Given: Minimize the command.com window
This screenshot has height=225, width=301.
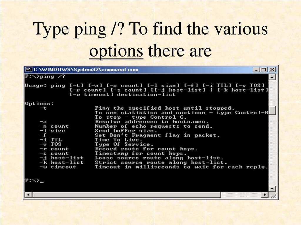Looking at the screenshot, I should point(256,70).
